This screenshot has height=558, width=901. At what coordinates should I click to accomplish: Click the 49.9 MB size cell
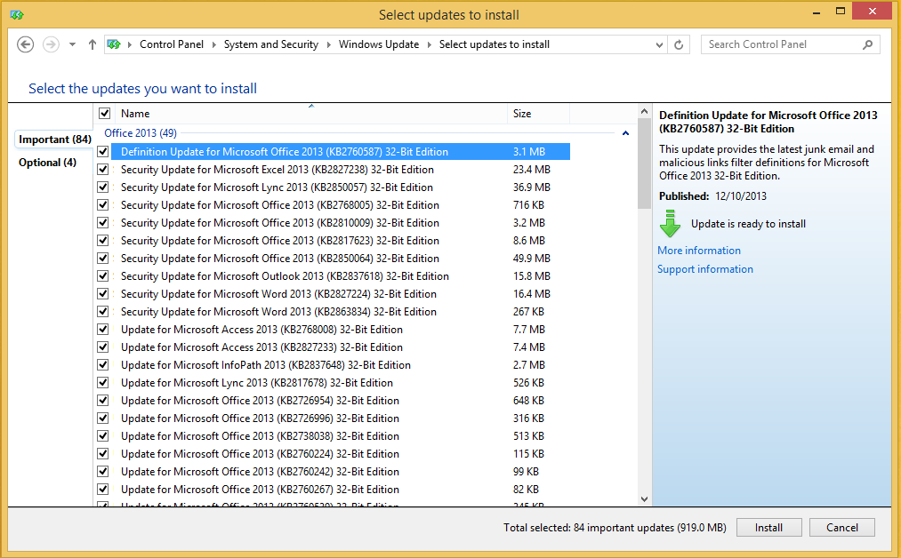click(x=532, y=259)
